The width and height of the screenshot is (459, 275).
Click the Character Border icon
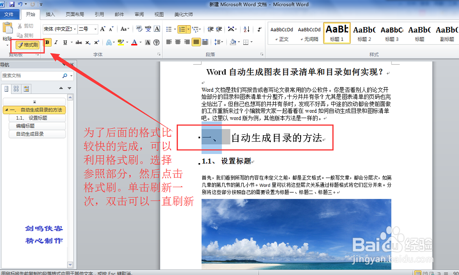(x=157, y=28)
